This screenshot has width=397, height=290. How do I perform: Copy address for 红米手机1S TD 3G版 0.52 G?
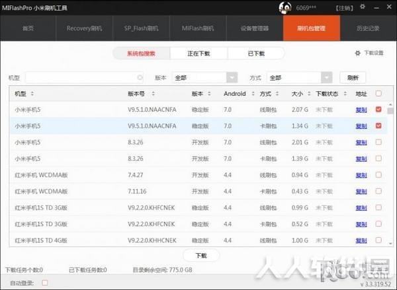point(361,224)
